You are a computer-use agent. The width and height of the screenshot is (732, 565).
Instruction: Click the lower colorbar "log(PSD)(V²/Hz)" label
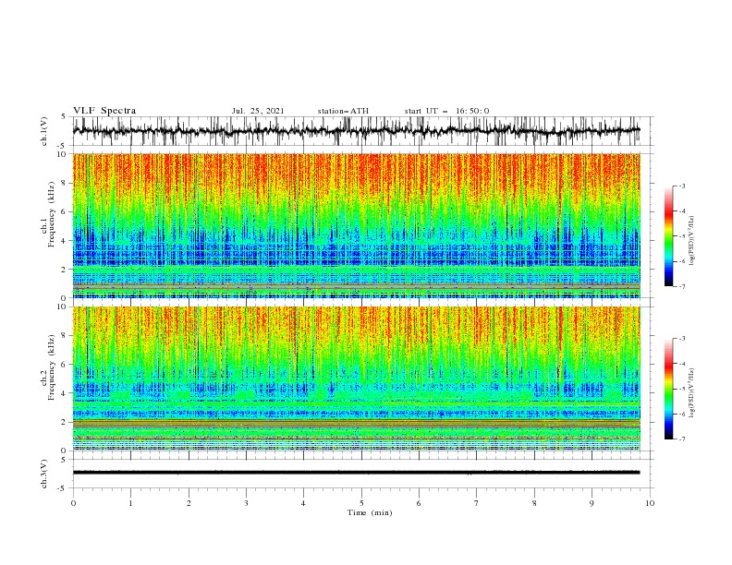point(692,393)
